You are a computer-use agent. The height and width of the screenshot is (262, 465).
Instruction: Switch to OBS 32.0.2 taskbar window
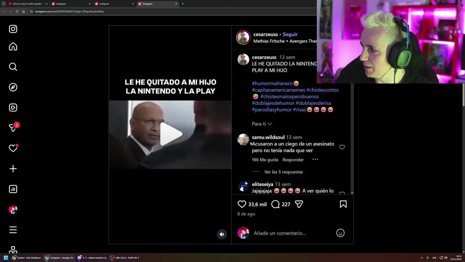click(x=125, y=258)
